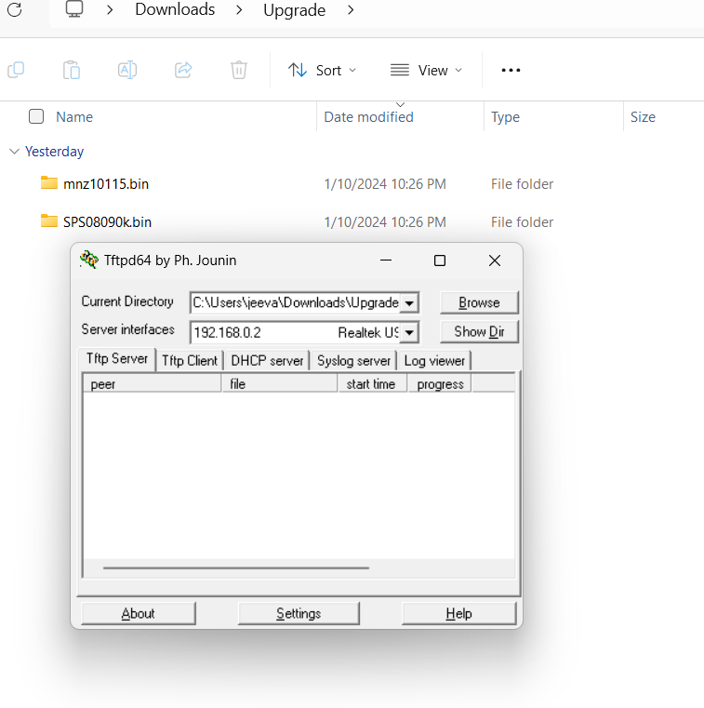Open the Sort dropdown
Screen dimensions: 704x708
(x=322, y=70)
